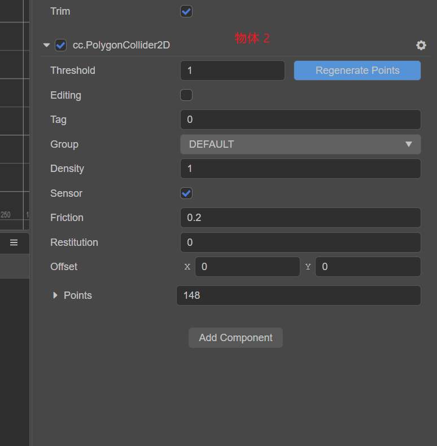The width and height of the screenshot is (437, 446).
Task: Click the Regenerate Points button
Action: (x=357, y=70)
